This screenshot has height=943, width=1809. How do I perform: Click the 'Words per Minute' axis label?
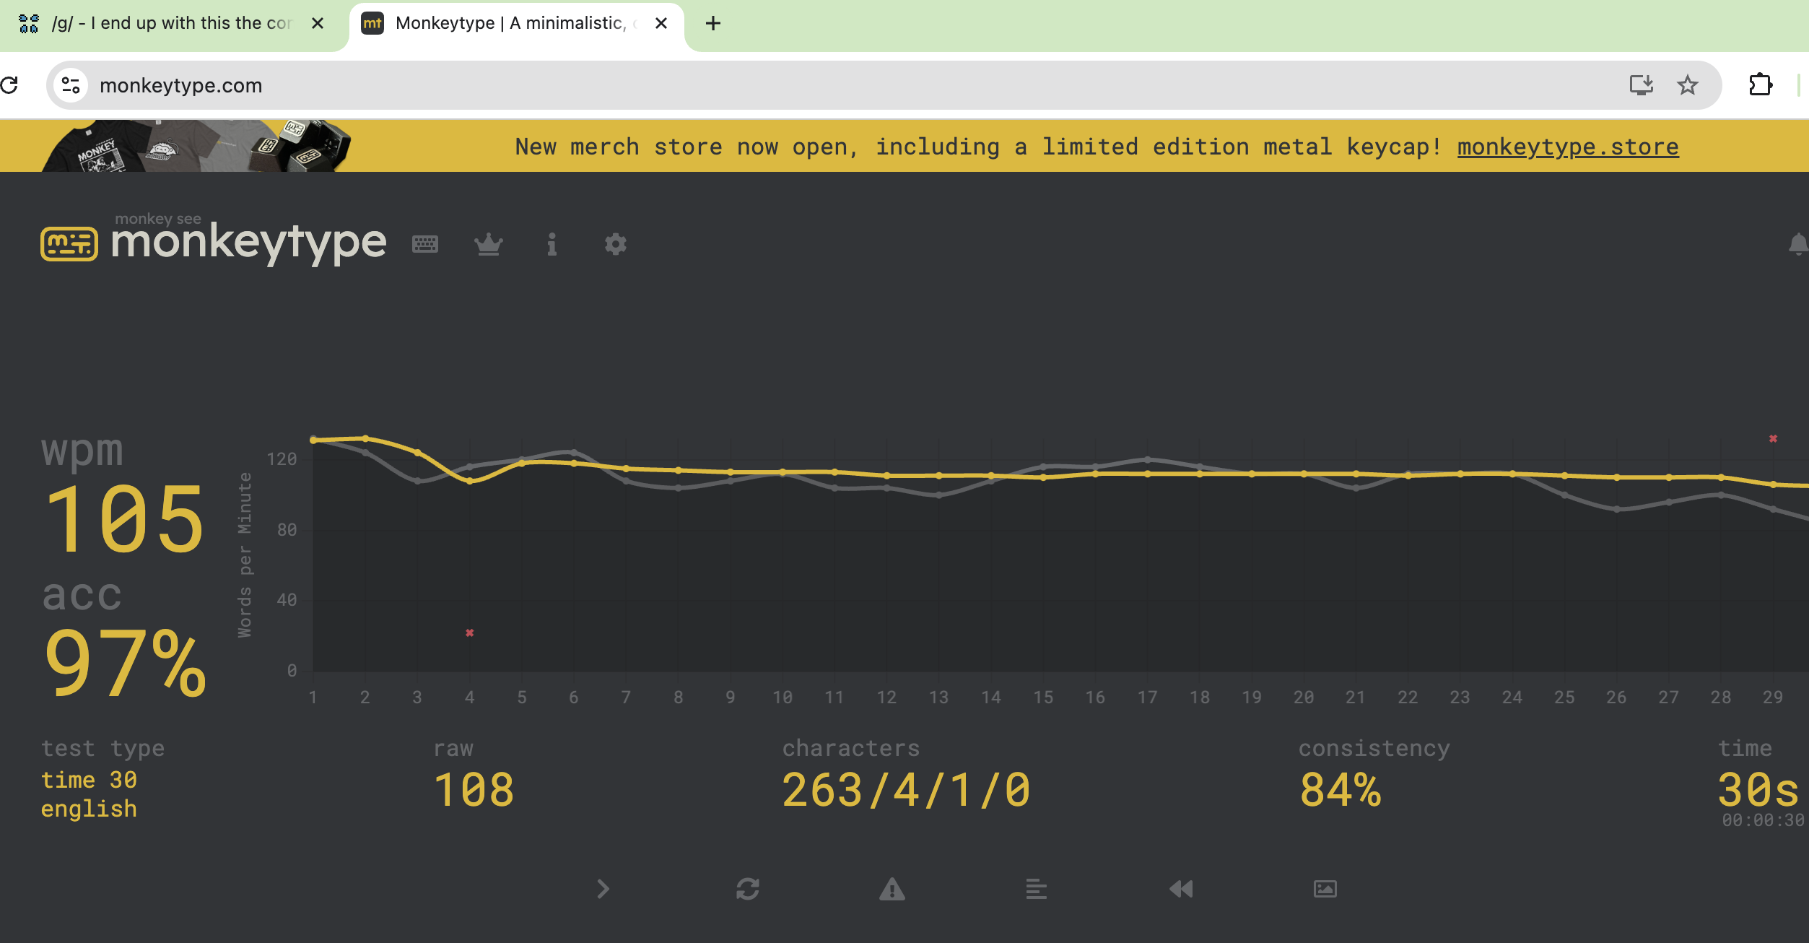tap(245, 555)
